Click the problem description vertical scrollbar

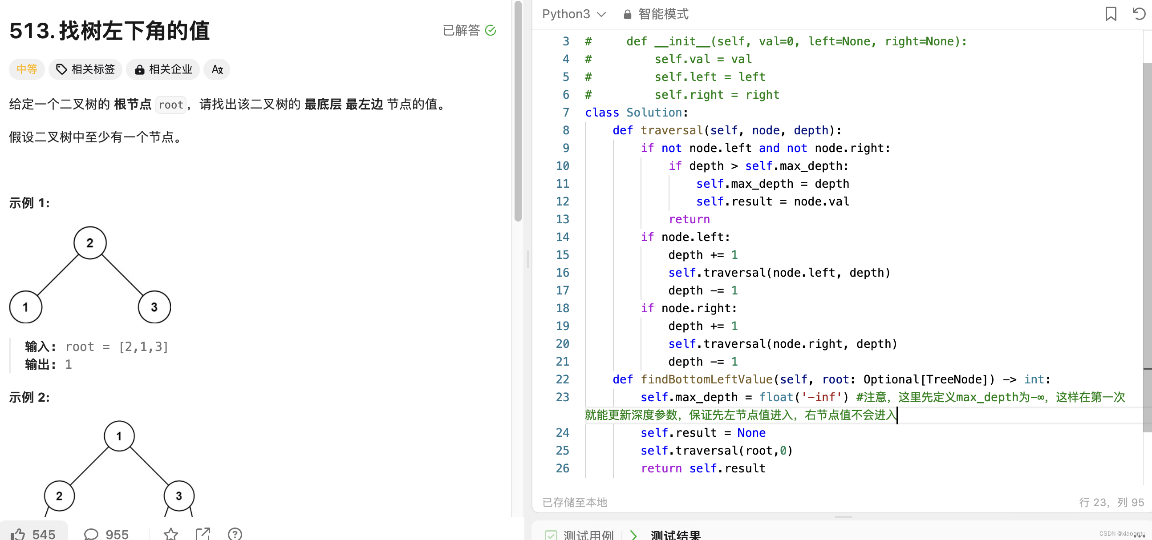point(518,112)
